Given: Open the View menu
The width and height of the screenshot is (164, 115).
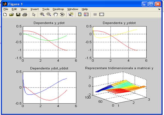Looking at the screenshot, I should coord(24,9).
